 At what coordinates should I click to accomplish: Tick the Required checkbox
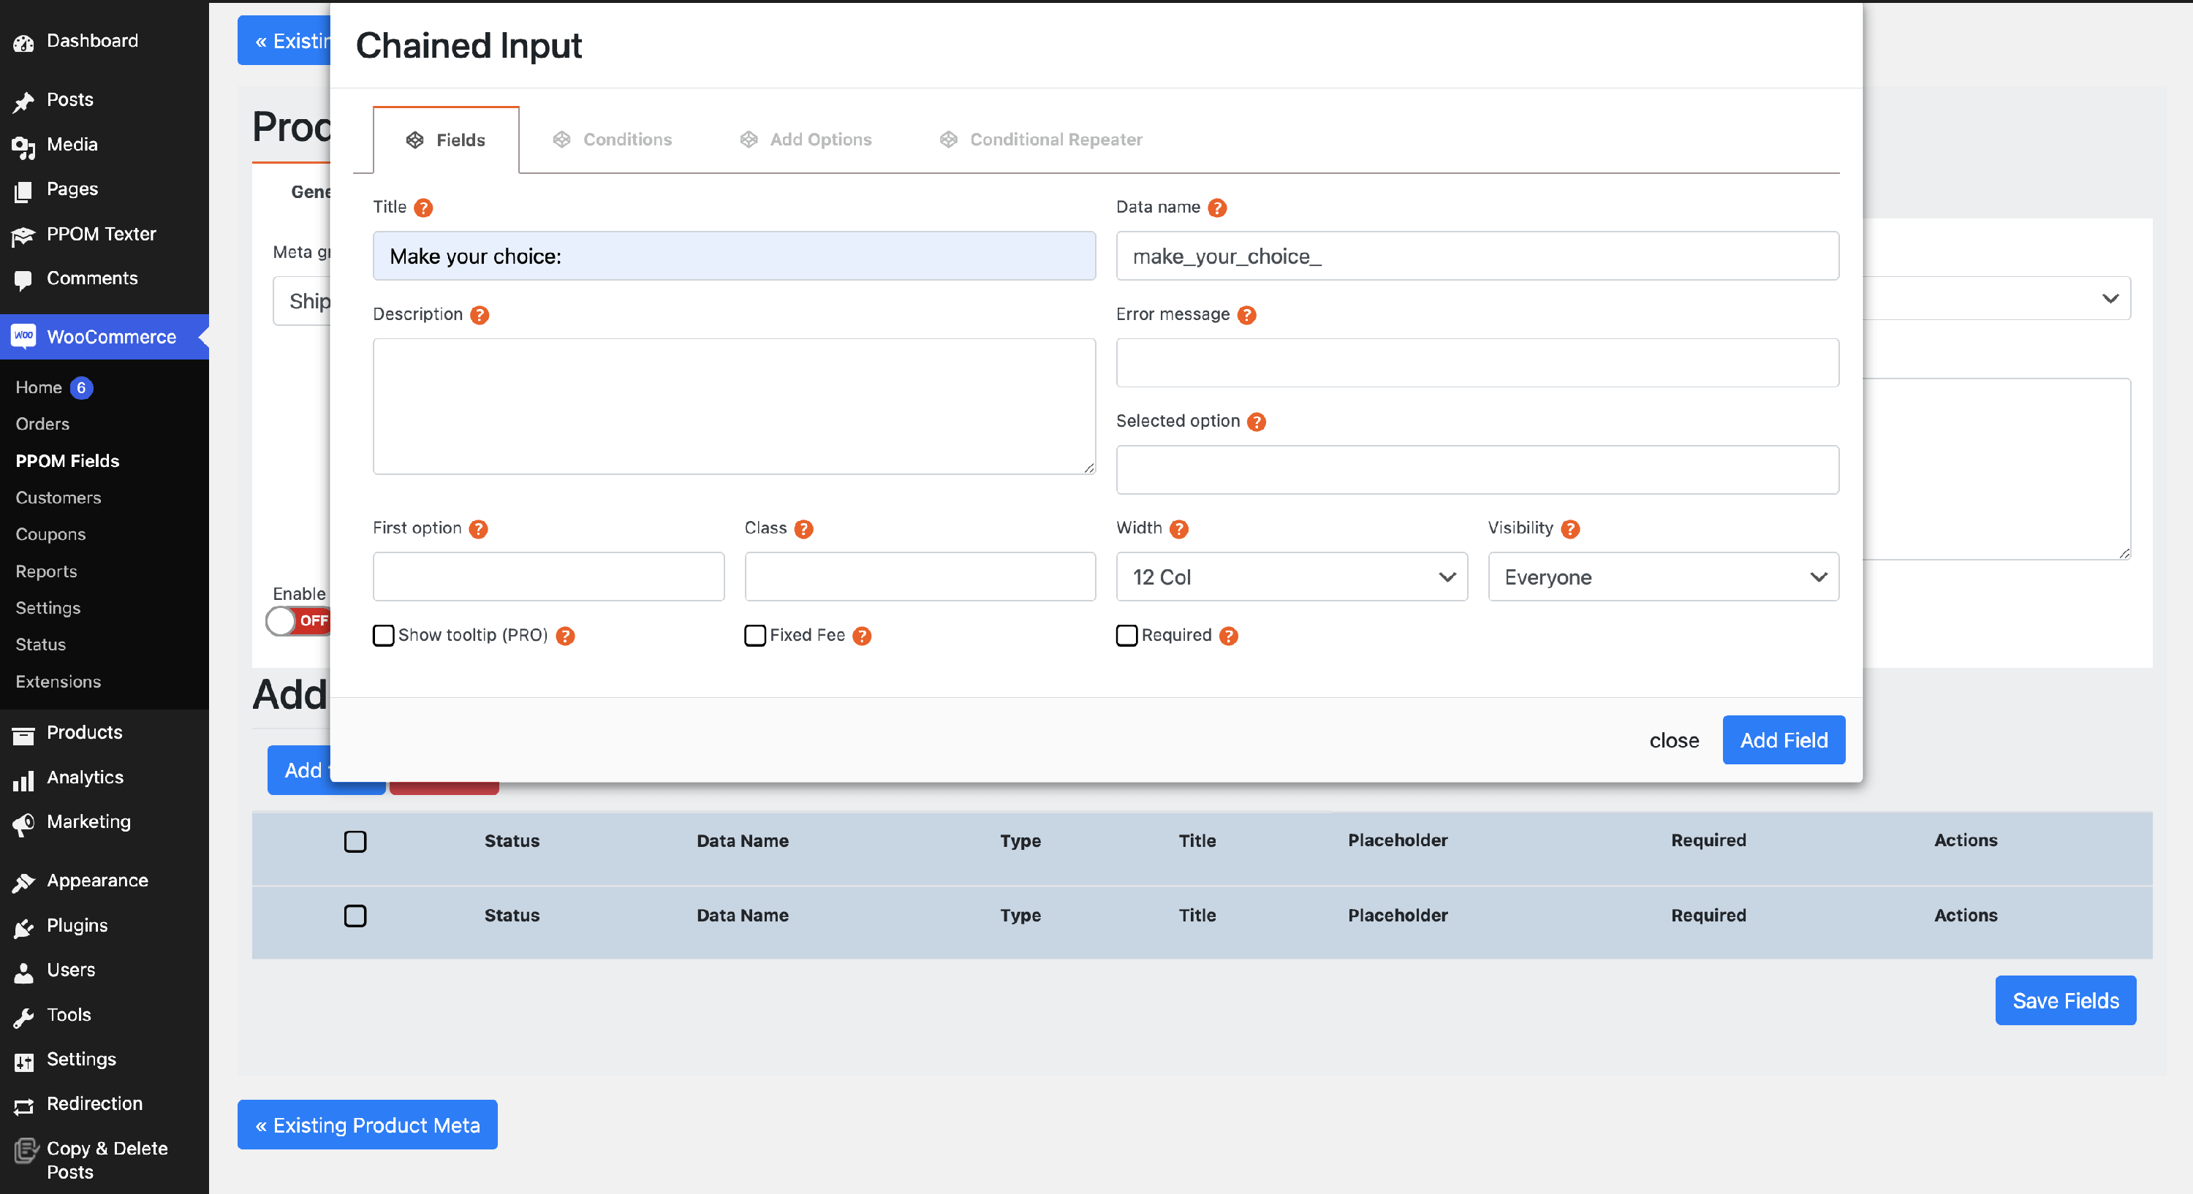point(1126,636)
